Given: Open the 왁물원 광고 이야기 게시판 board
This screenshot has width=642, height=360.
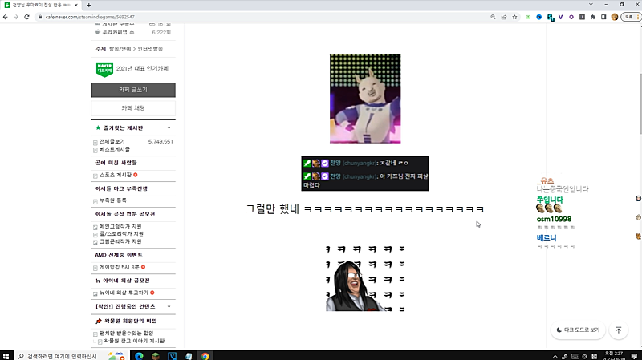Looking at the screenshot, I should (134, 341).
